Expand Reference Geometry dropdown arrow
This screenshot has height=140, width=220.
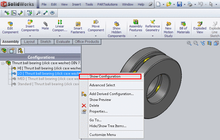(x=153, y=36)
